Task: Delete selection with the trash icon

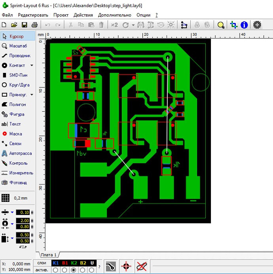Action: (x=101, y=25)
